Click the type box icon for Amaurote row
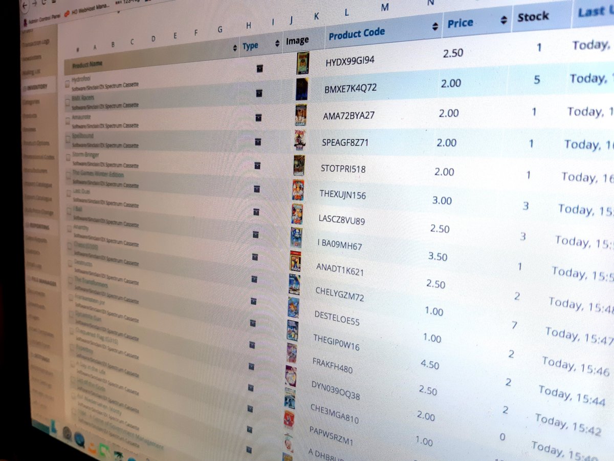Viewport: 614px width, 461px height. 258,118
